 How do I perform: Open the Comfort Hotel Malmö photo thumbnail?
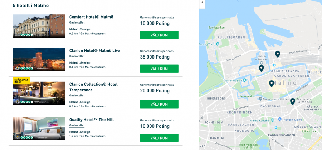point(39,26)
